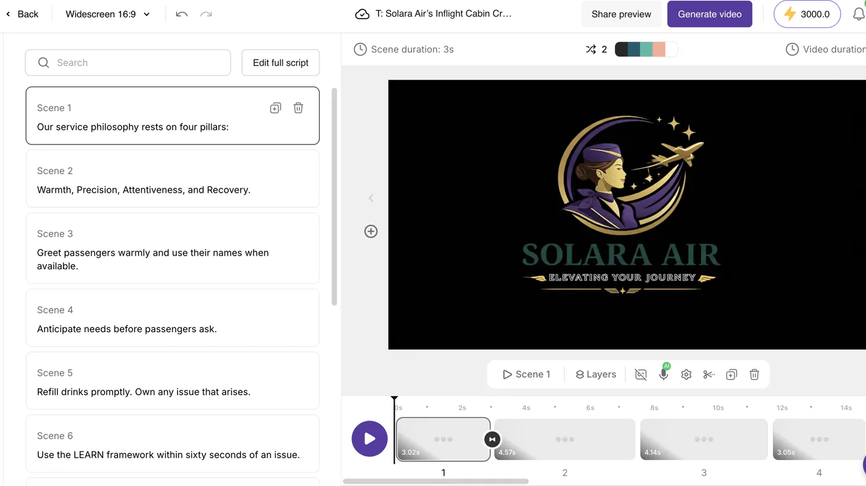Duplicate scene from the preview toolbar
Viewport: 866px width, 486px height.
[x=731, y=374]
